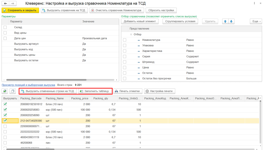Select the Остаток без просрочки filter row
The image size is (263, 150).
click(156, 78)
